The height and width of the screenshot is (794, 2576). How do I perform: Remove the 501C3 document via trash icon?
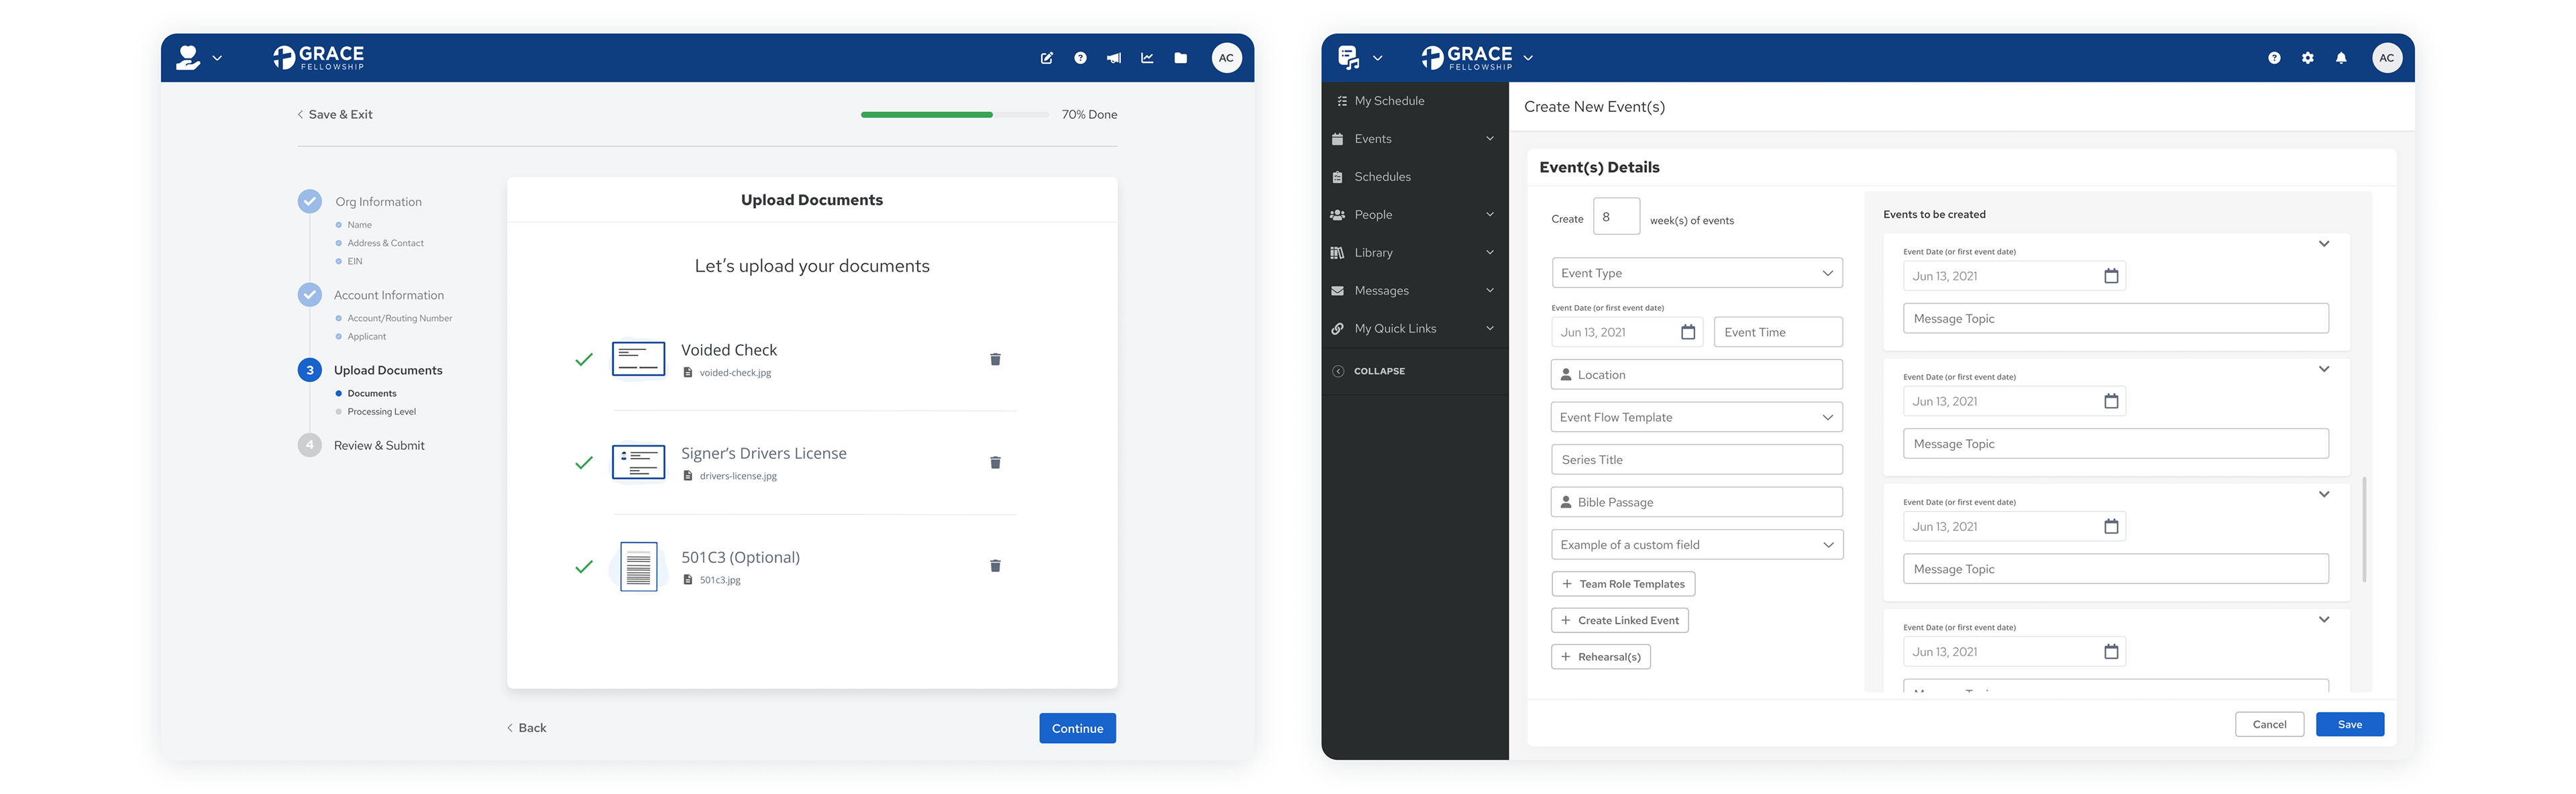tap(995, 566)
